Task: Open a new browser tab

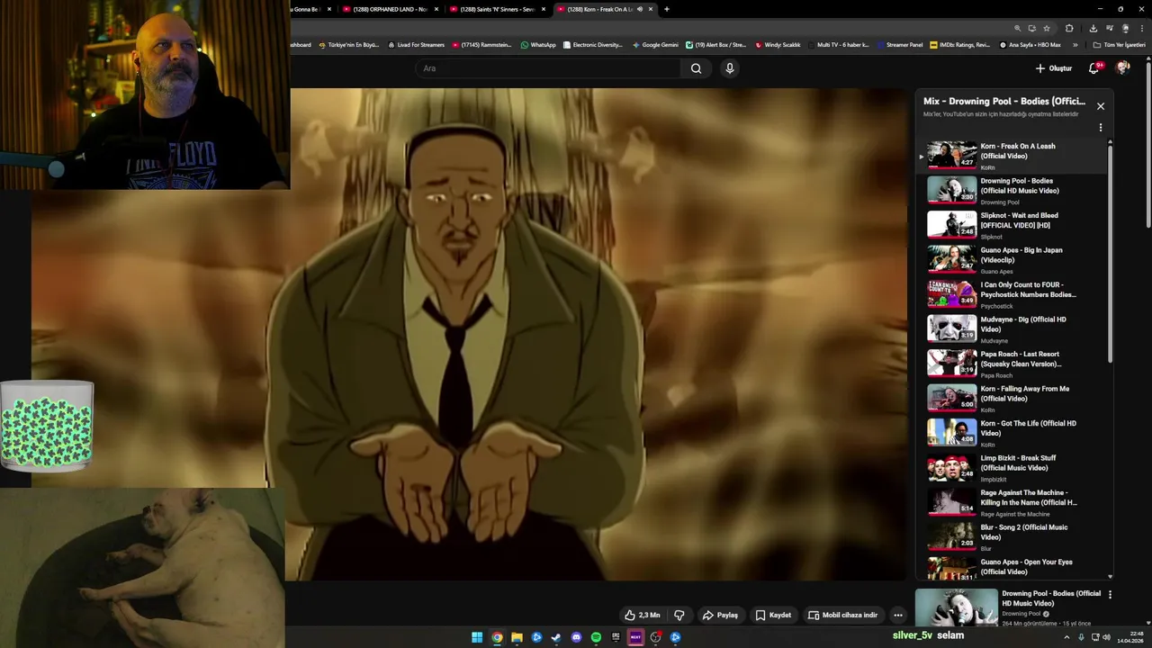Action: (666, 9)
